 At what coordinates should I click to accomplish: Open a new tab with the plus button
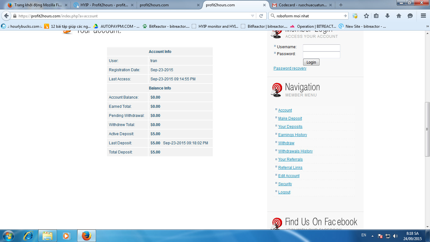[341, 5]
